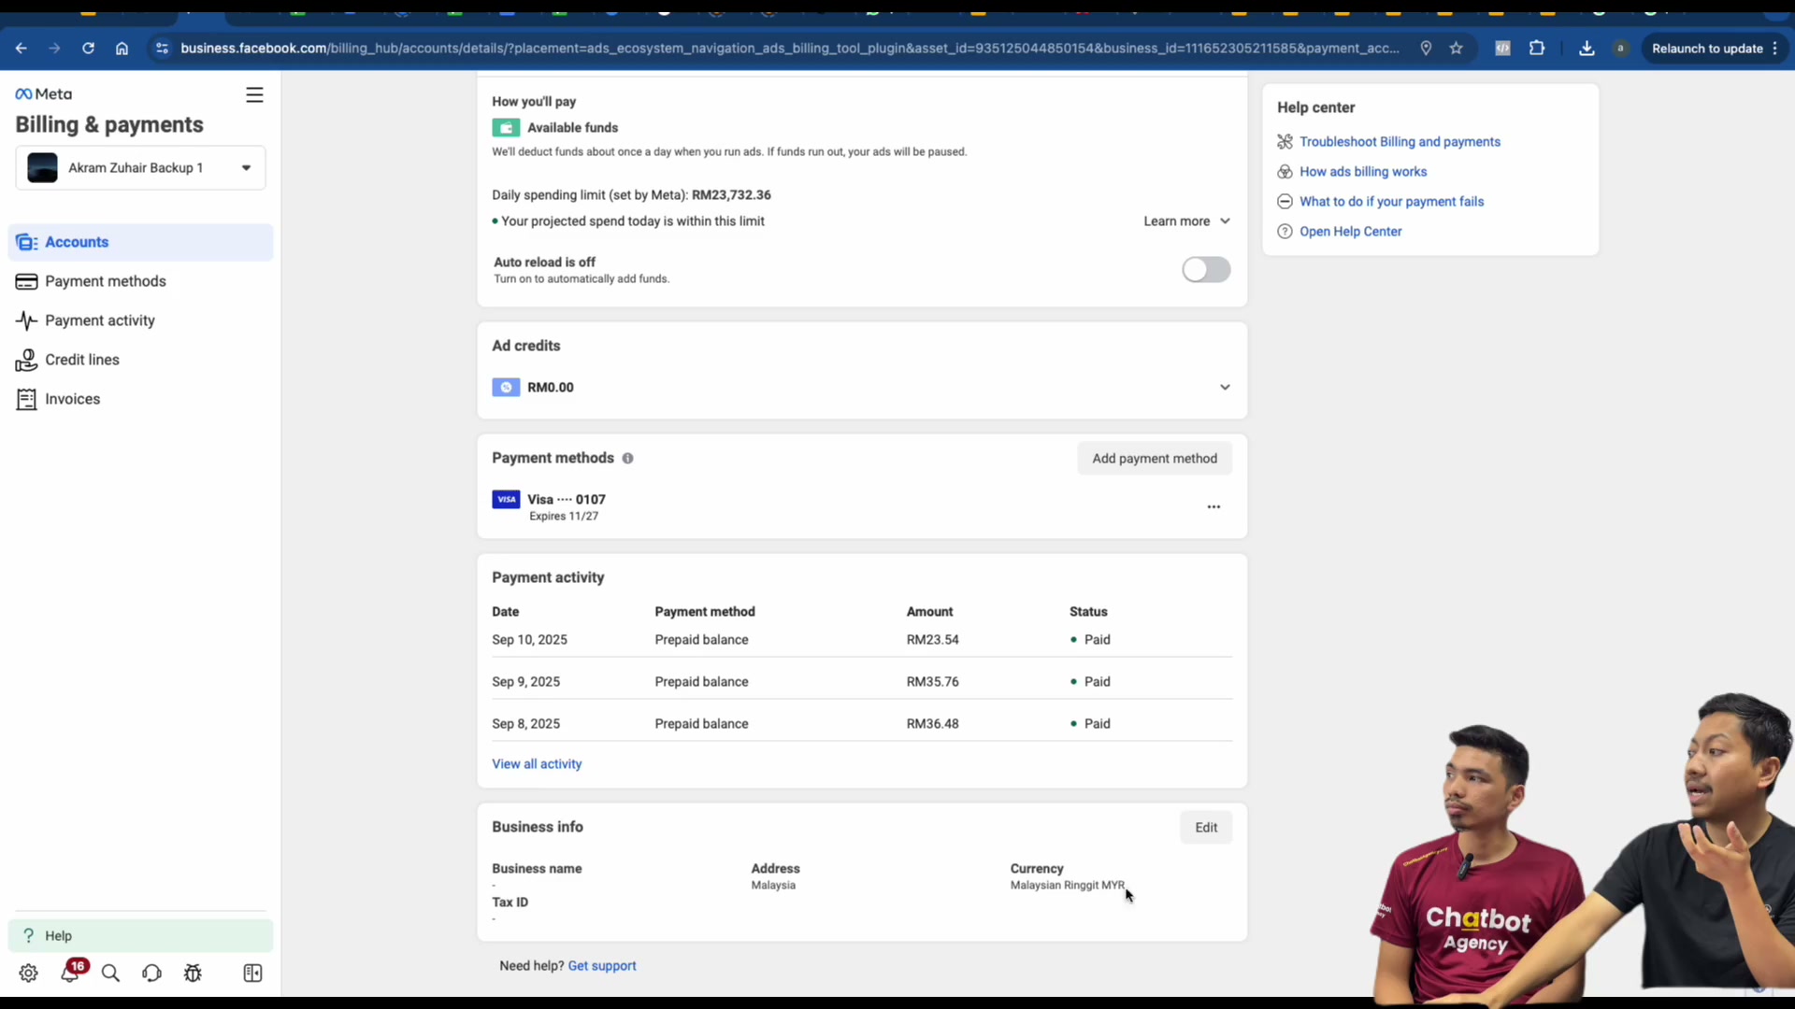Screen dimensions: 1795x1009
Task: Click the Open Help Center link
Action: (x=1350, y=232)
